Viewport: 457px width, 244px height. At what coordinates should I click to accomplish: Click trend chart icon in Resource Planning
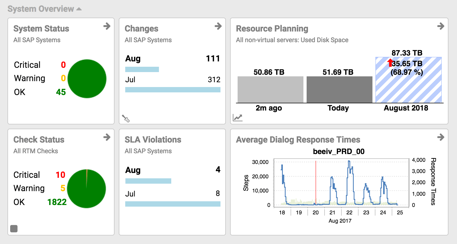pos(237,117)
